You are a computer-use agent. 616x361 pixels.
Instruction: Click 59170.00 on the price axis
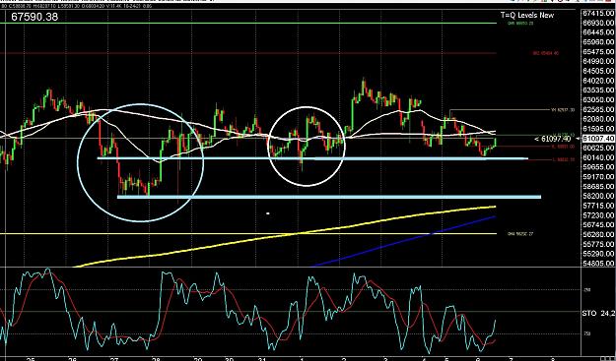click(x=598, y=177)
